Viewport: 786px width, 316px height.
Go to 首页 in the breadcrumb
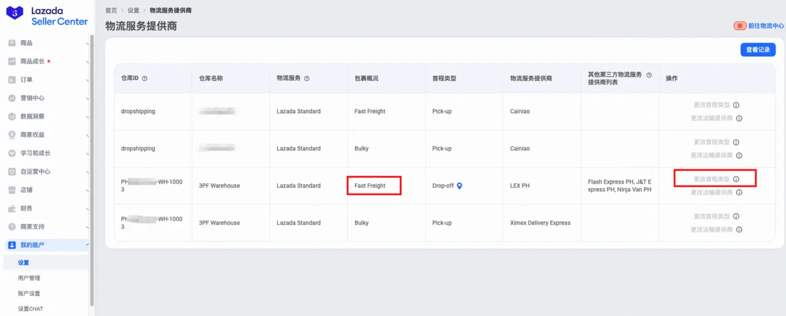coord(111,10)
